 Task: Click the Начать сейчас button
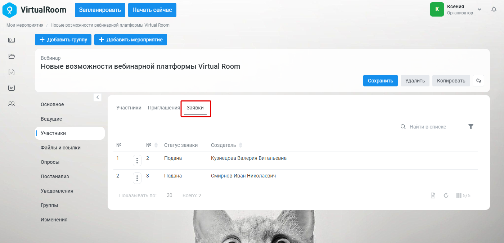[x=152, y=10]
